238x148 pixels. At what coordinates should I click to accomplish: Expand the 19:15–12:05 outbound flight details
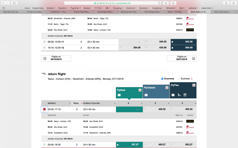(44, 48)
